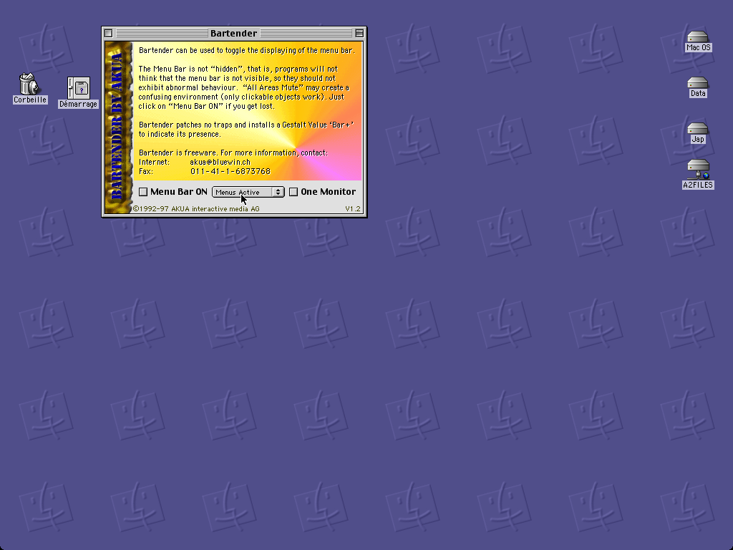Click the ©1992-97 AKUA interactive media AG text
The image size is (733, 550).
(x=196, y=209)
